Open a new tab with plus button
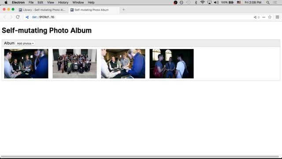The width and height of the screenshot is (282, 159). [x=123, y=10]
